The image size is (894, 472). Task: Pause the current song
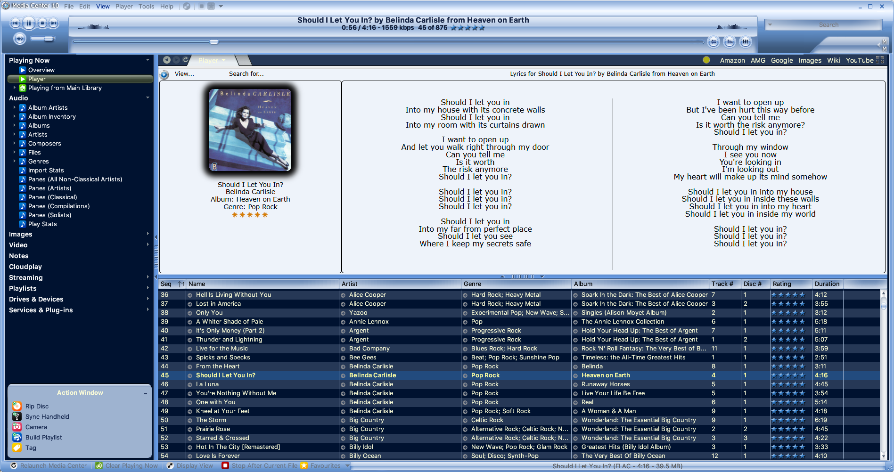pos(29,23)
